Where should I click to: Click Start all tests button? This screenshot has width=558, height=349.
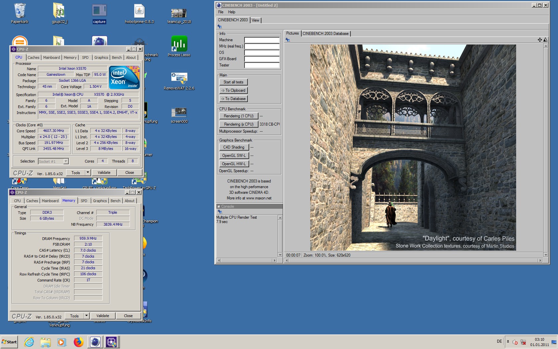click(x=233, y=82)
